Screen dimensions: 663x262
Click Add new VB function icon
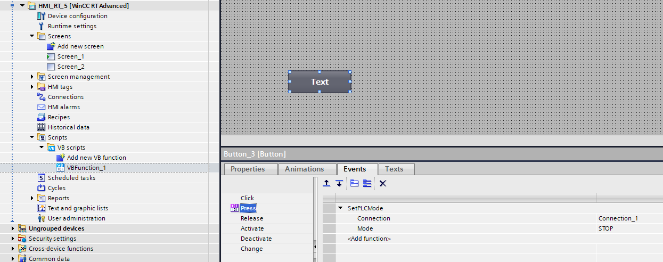[x=60, y=158]
